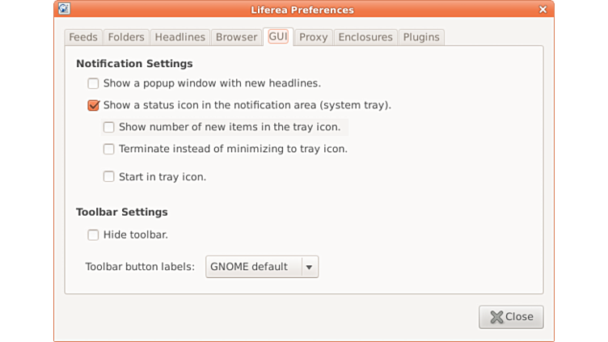
Task: Click the Liferea Preferences title bar
Action: (302, 10)
